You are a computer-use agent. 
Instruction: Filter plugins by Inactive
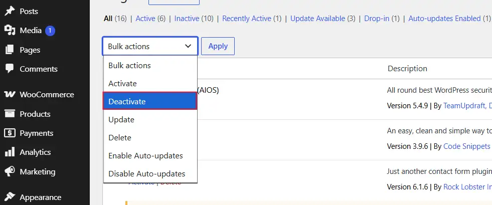[187, 19]
